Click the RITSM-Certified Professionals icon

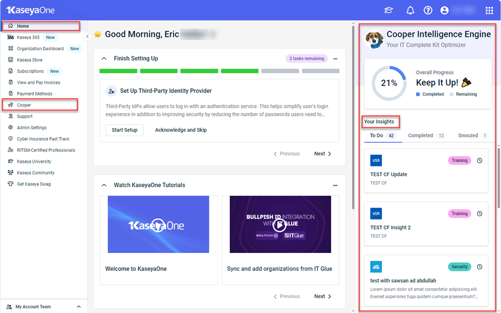click(x=10, y=150)
